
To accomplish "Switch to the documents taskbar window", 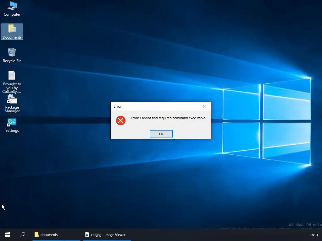I will pyautogui.click(x=56, y=235).
